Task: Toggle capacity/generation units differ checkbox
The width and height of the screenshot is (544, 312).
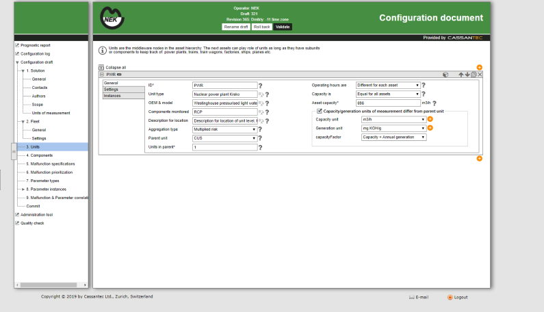Action: point(320,111)
